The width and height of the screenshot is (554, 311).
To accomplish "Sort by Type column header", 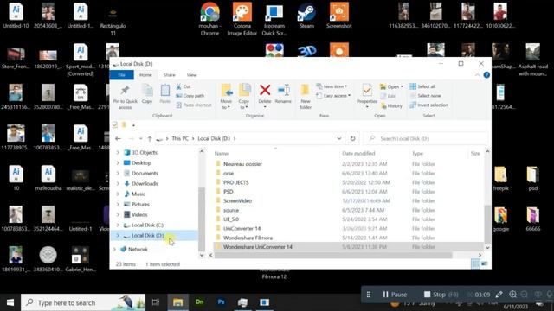I will coord(417,154).
